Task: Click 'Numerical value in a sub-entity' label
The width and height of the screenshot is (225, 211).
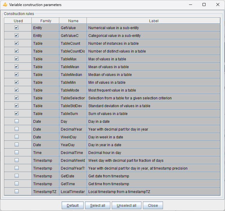Action: coord(114,28)
